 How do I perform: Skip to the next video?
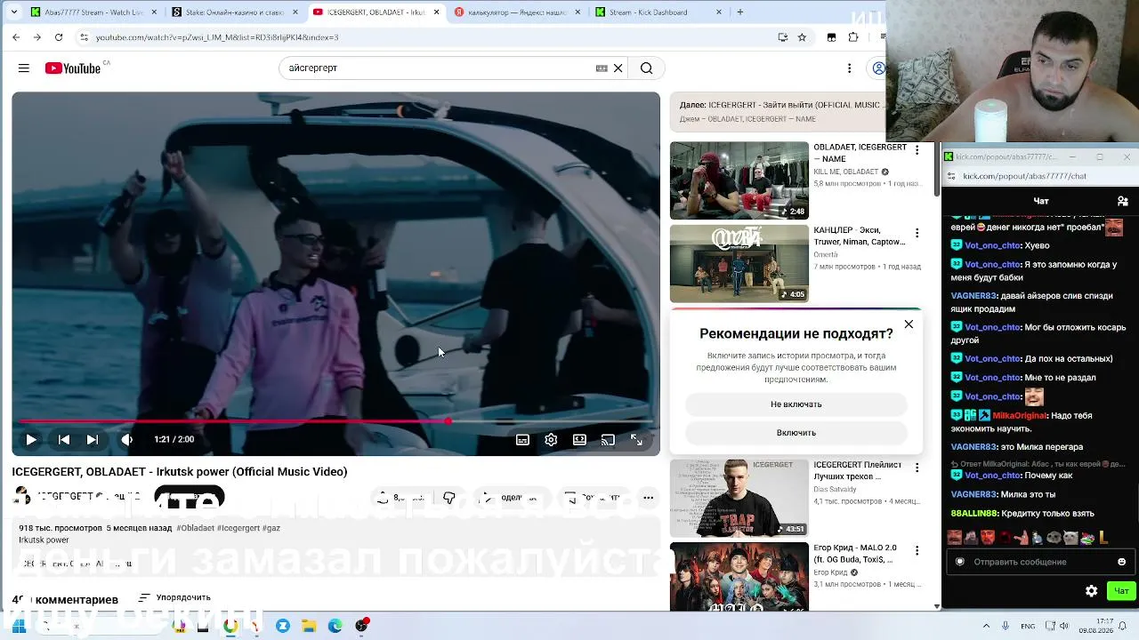(x=93, y=439)
